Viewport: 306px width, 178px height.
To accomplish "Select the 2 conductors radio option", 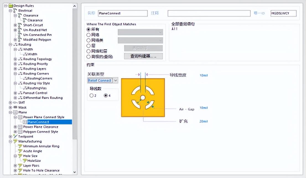I will (x=92, y=96).
